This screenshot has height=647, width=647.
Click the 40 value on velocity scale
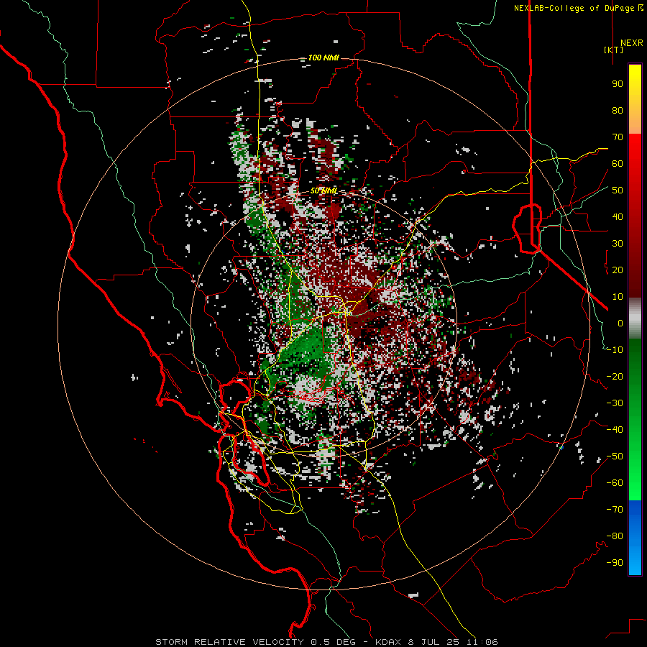point(618,217)
